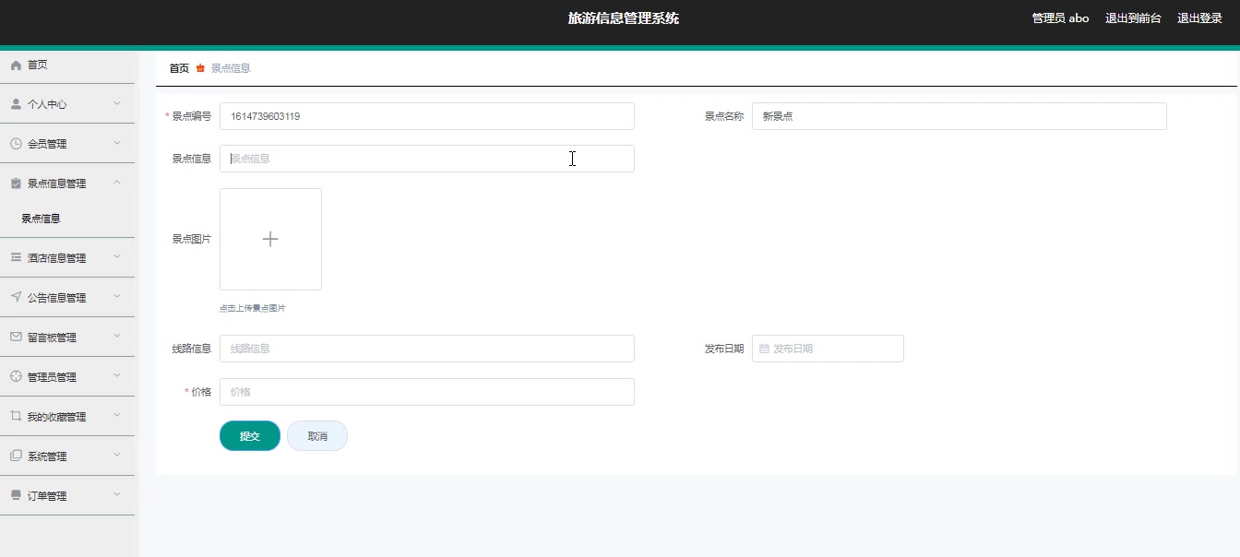The height and width of the screenshot is (557, 1240).
Task: Click the 订单管理 sidebar icon
Action: [15, 495]
